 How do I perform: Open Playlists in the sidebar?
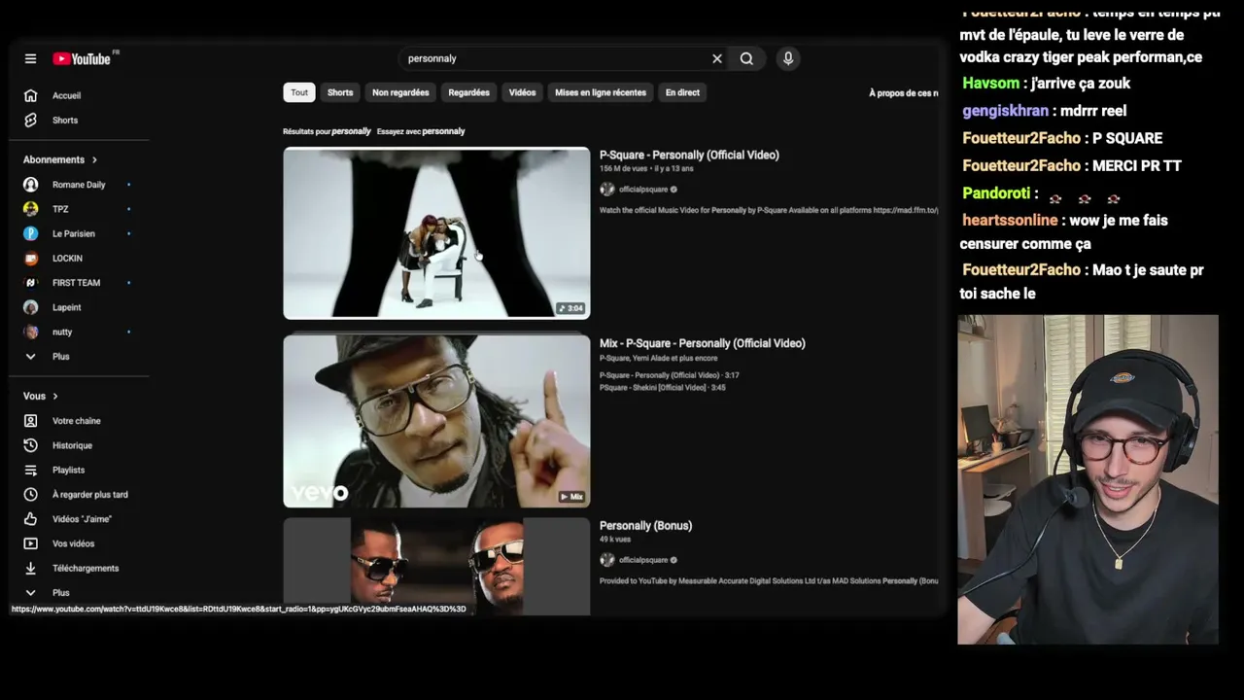click(68, 470)
